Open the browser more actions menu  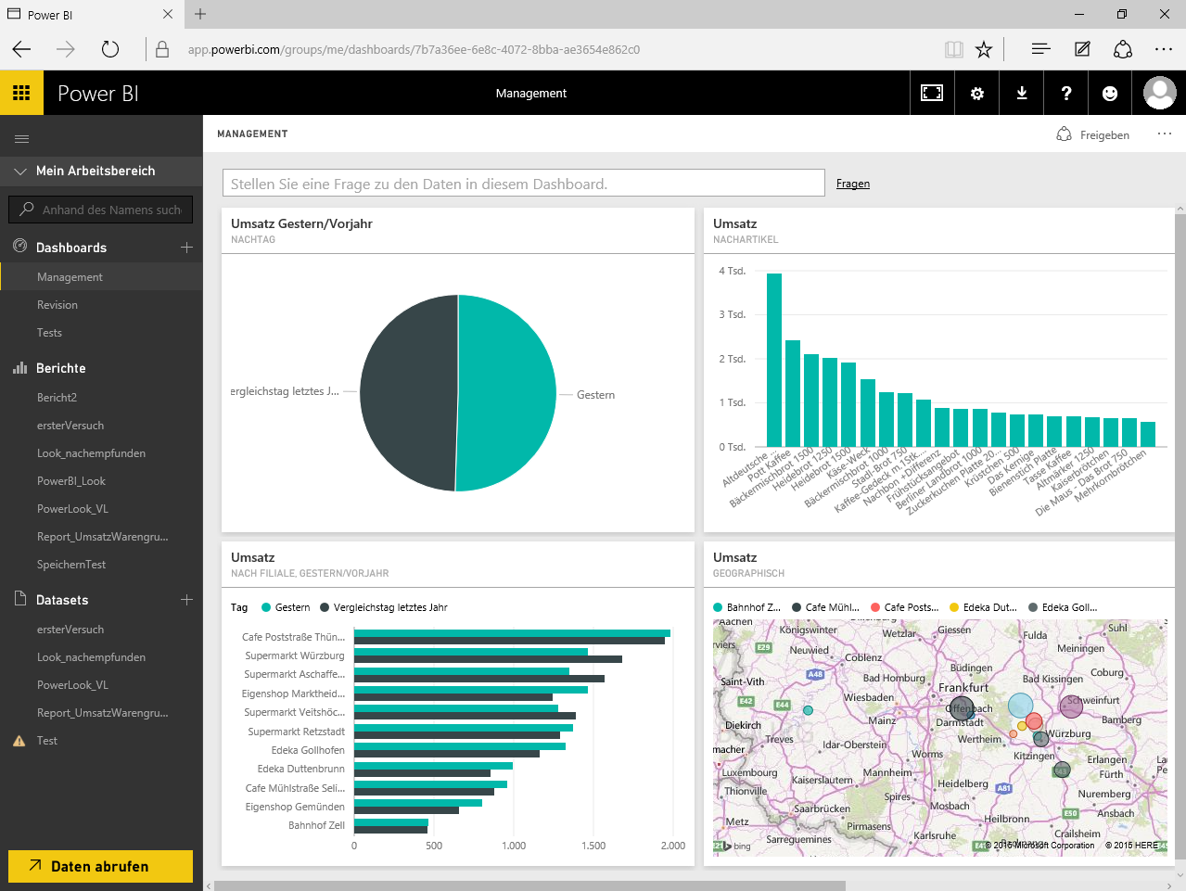(x=1164, y=49)
